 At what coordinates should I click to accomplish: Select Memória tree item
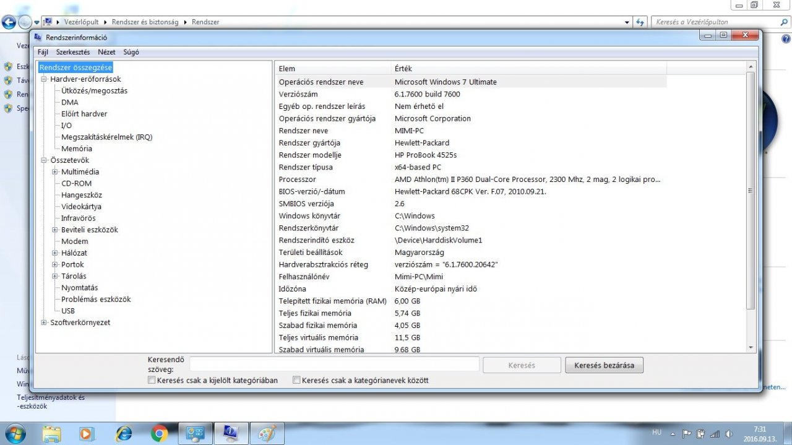tap(77, 149)
